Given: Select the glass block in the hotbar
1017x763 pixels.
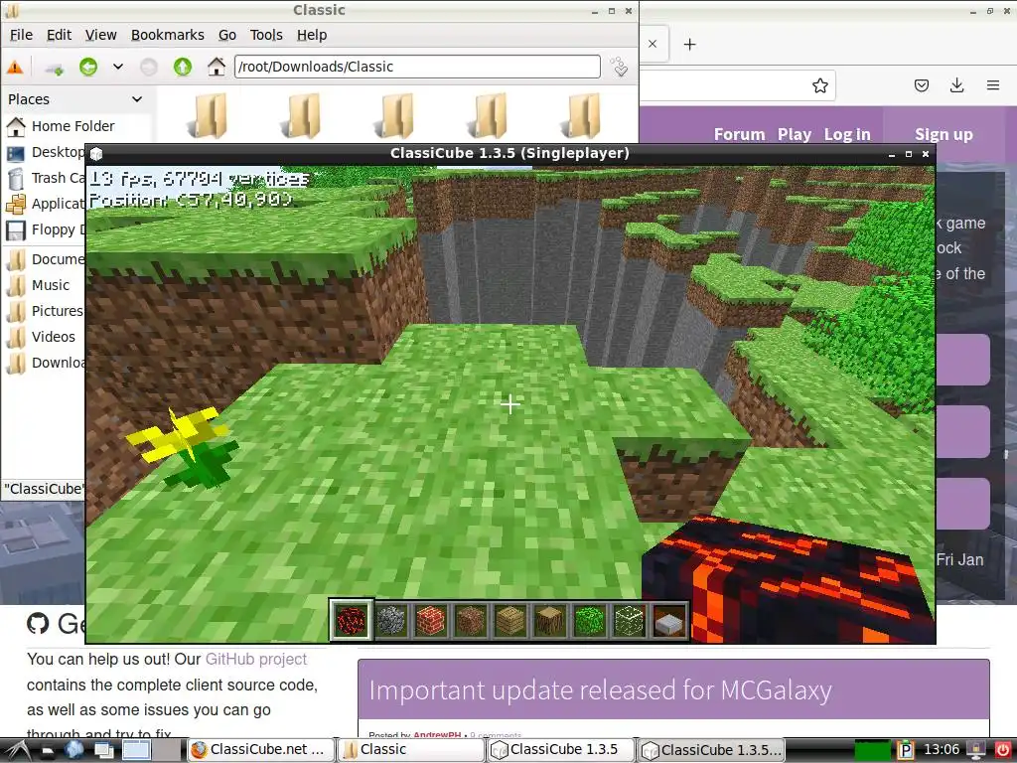Looking at the screenshot, I should 629,620.
